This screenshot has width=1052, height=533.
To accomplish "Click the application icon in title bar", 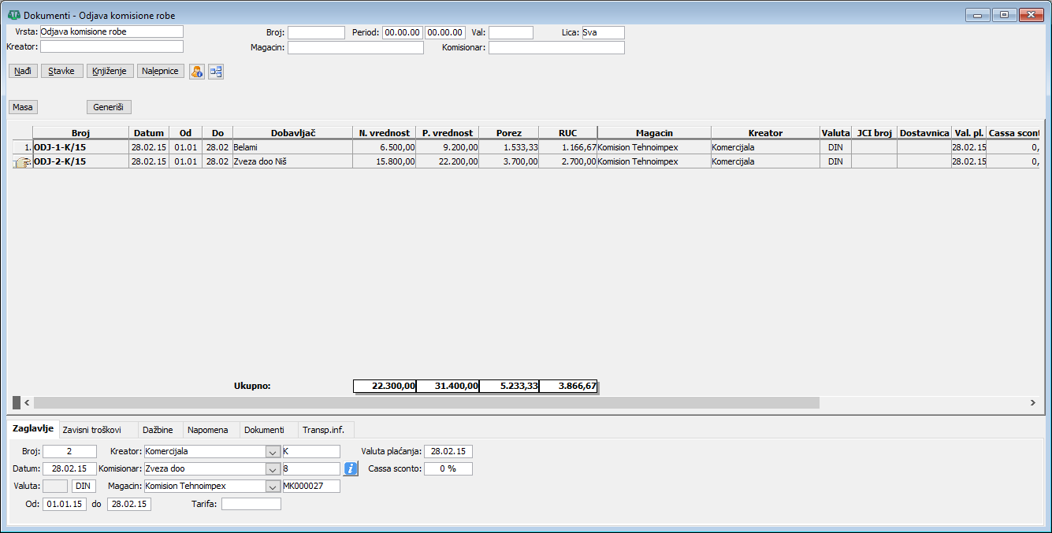I will [14, 15].
